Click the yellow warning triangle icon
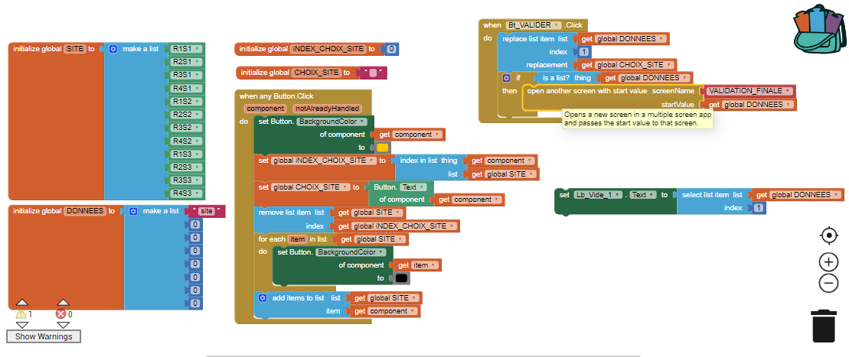 coord(21,314)
